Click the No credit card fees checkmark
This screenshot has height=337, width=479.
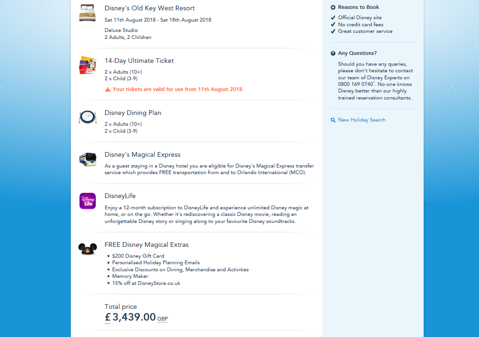pyautogui.click(x=333, y=24)
